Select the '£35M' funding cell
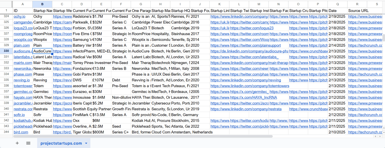 click(101, 28)
